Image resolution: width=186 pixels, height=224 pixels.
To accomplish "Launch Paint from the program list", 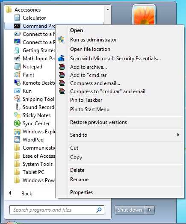I will pos(28,75).
